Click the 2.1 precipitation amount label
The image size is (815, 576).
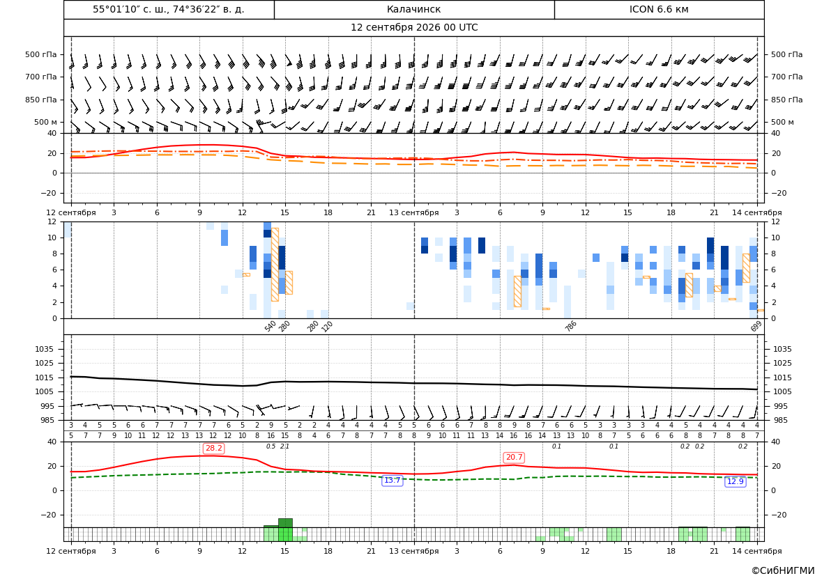285,446
